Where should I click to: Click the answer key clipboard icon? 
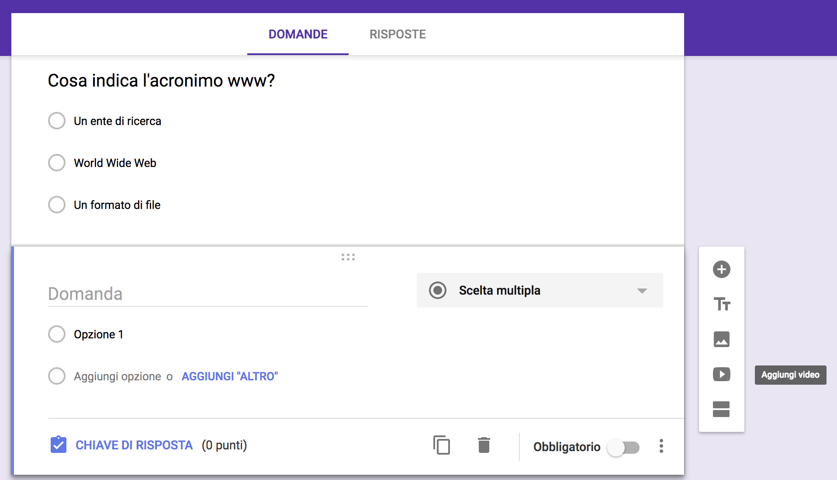[59, 445]
